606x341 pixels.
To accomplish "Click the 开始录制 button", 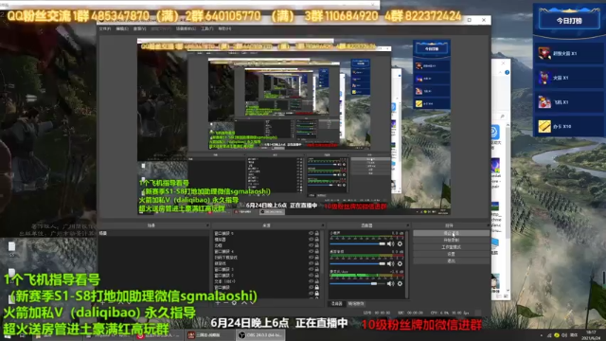I will click(451, 240).
